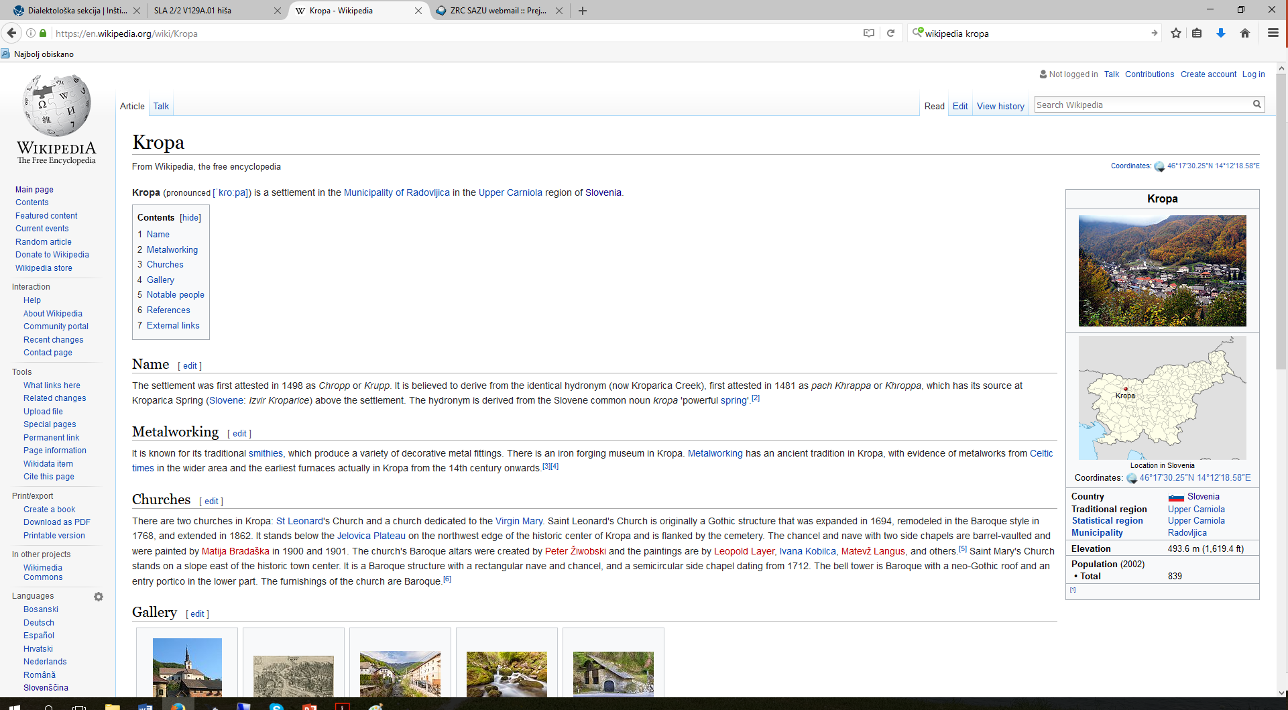Open the new tab plus button
This screenshot has width=1288, height=710.
(583, 11)
